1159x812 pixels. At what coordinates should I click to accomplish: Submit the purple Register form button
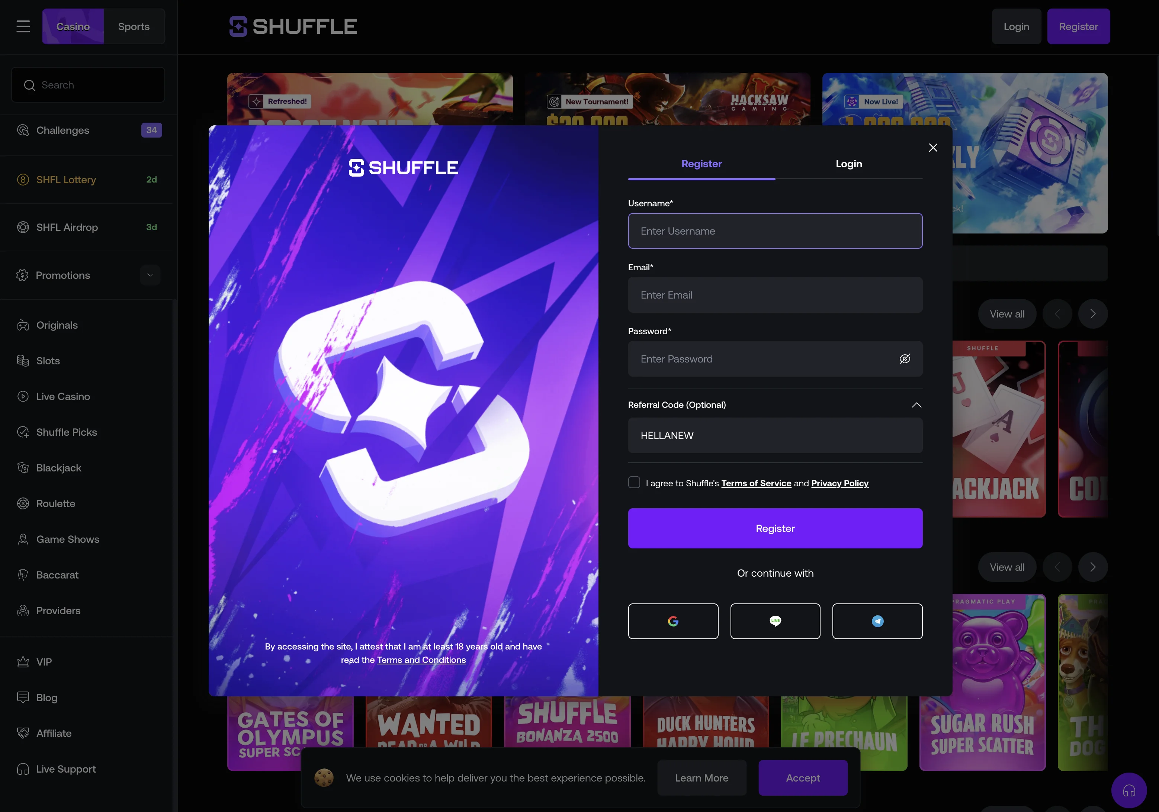[776, 528]
